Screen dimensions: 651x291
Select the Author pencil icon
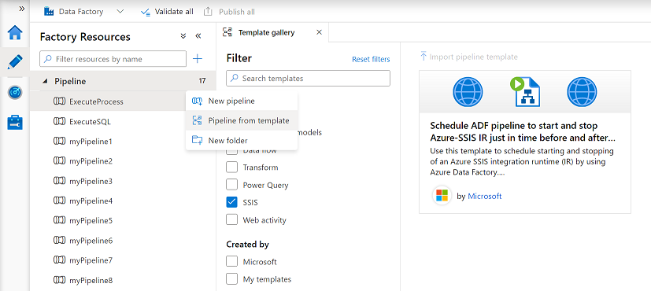[15, 62]
